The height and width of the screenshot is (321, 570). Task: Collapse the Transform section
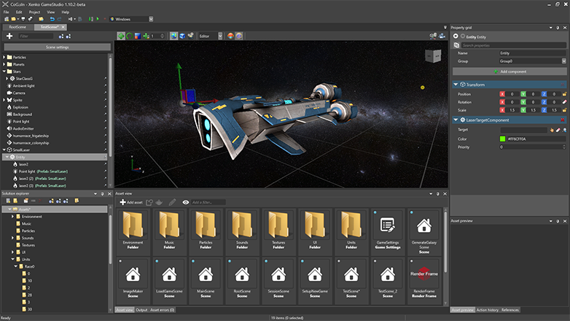point(456,85)
